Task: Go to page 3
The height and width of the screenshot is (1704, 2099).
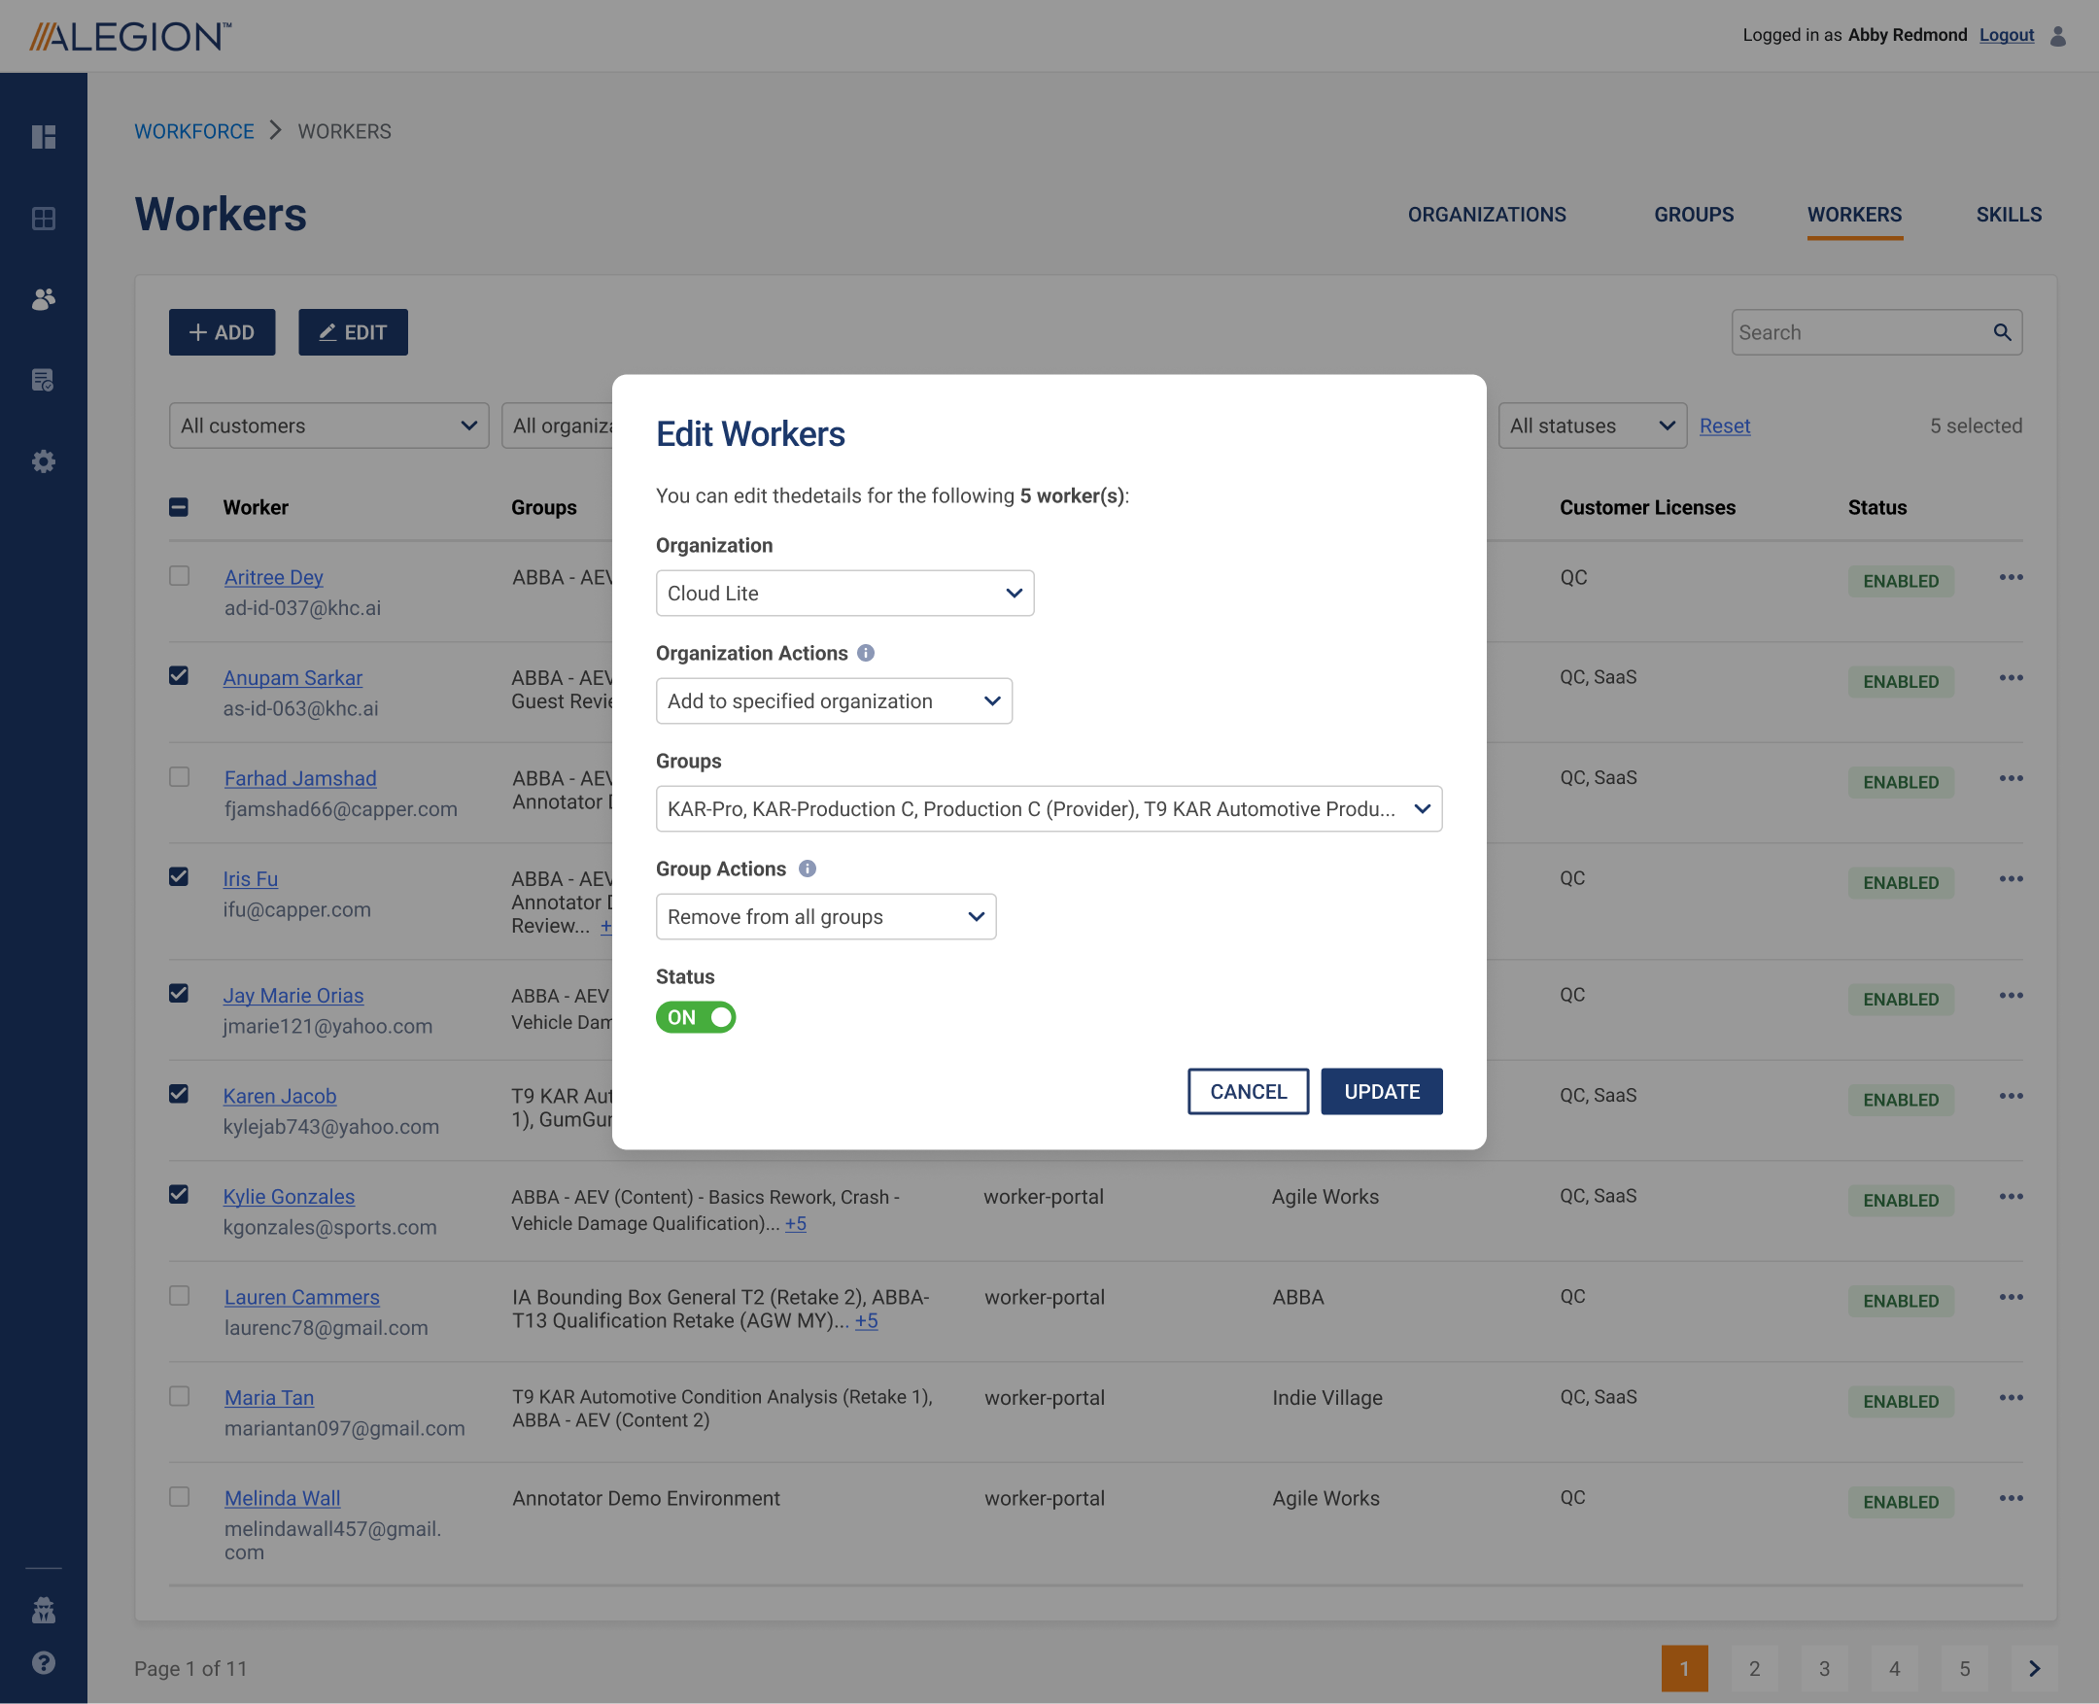Action: coord(1824,1669)
